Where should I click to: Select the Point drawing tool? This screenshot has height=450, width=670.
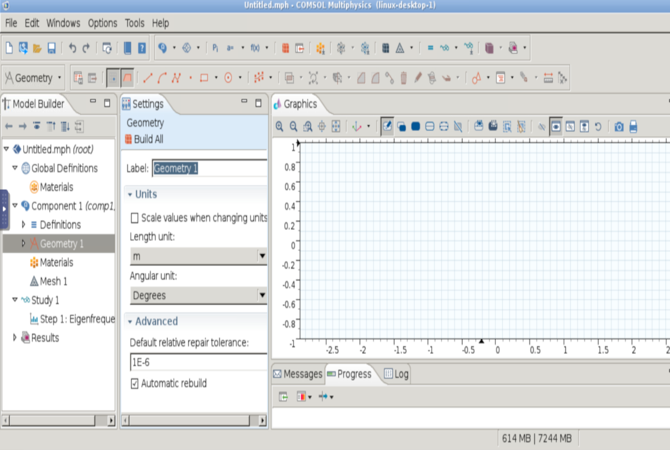pos(190,78)
